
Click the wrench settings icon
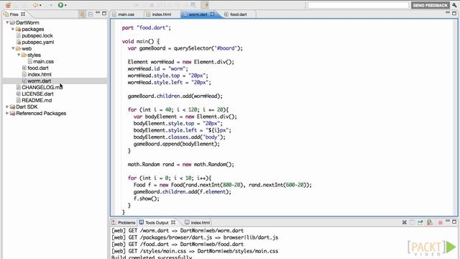pyautogui.click(x=454, y=5)
